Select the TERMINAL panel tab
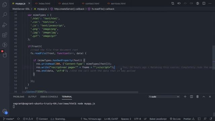215x121 pixels. click(67, 97)
